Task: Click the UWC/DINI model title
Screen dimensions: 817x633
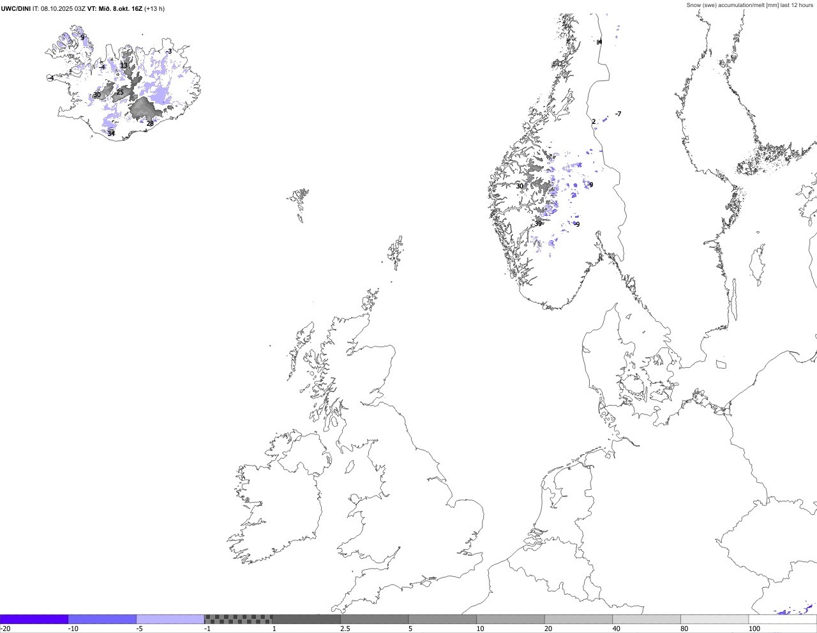Action: [16, 8]
